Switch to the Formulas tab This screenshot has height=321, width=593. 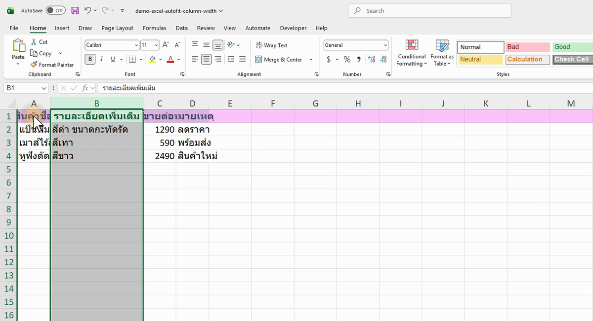coord(155,28)
